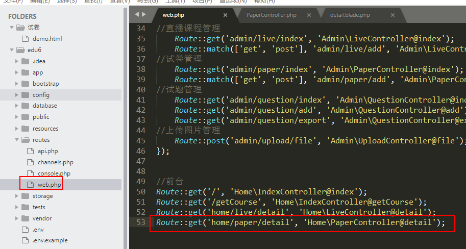Expand the resources folder arrow

[16, 129]
